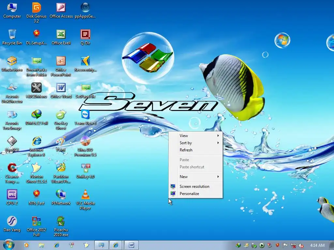Select the HBCDMenu icon

pyautogui.click(x=37, y=91)
